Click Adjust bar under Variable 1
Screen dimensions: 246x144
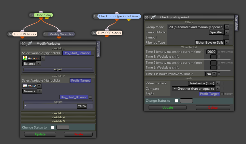(x=58, y=70)
